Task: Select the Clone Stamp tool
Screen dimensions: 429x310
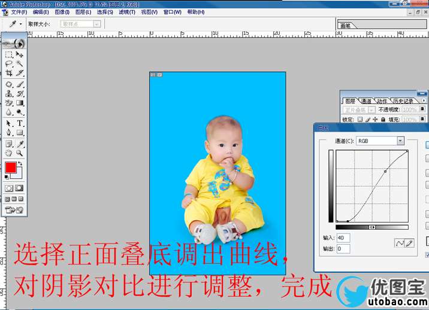Action: 9,94
